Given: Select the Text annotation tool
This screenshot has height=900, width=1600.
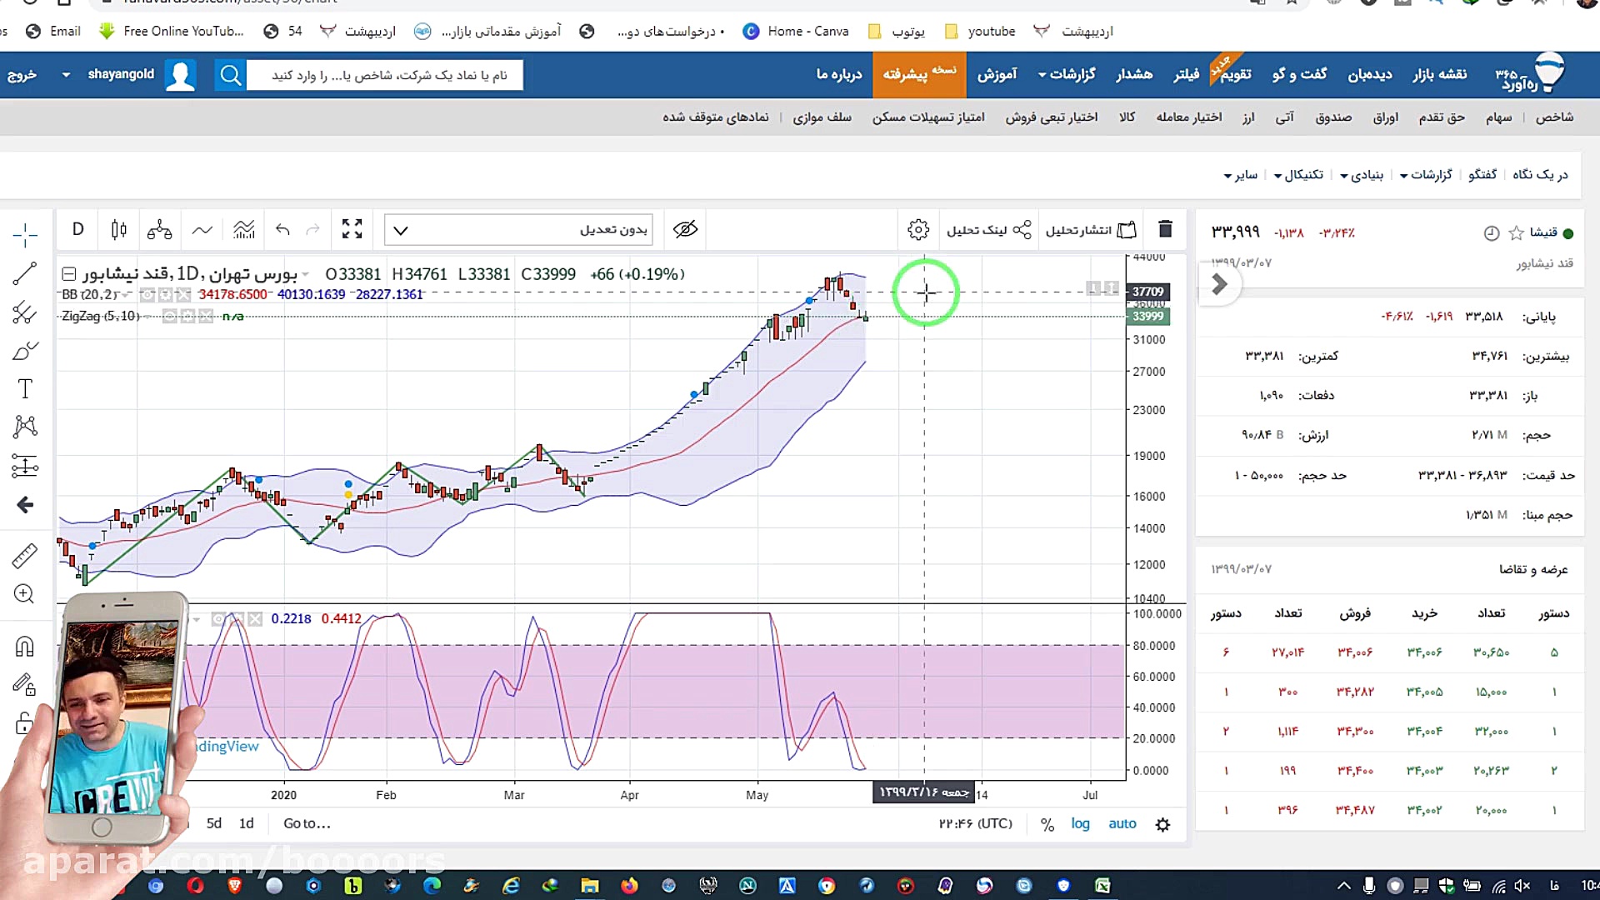Looking at the screenshot, I should coord(25,389).
